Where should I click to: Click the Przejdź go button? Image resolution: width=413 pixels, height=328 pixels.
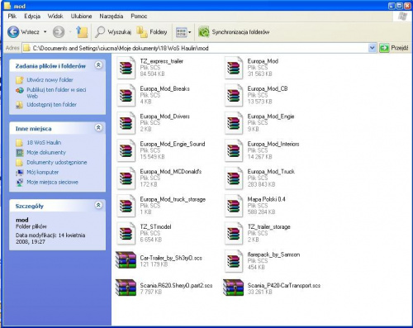tap(394, 48)
